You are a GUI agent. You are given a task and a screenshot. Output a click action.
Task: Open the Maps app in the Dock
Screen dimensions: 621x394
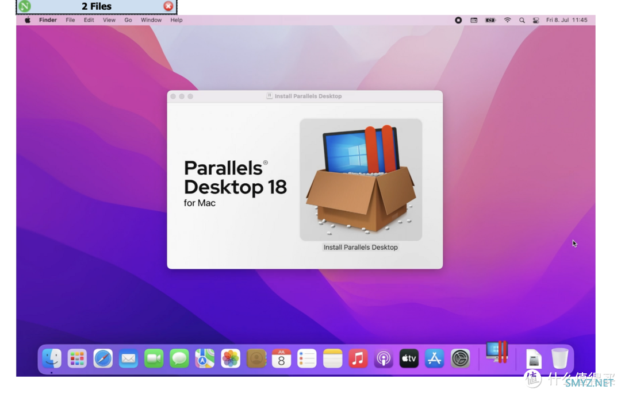(205, 359)
